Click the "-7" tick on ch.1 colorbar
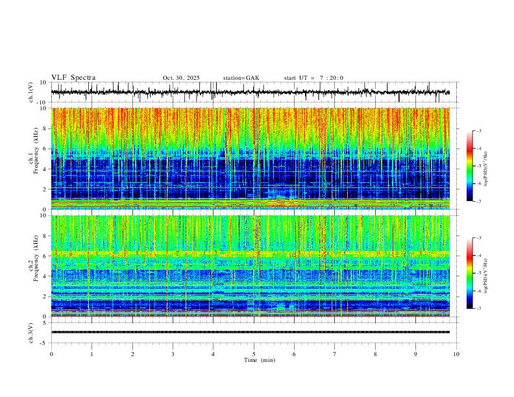The height and width of the screenshot is (397, 514). (x=479, y=201)
